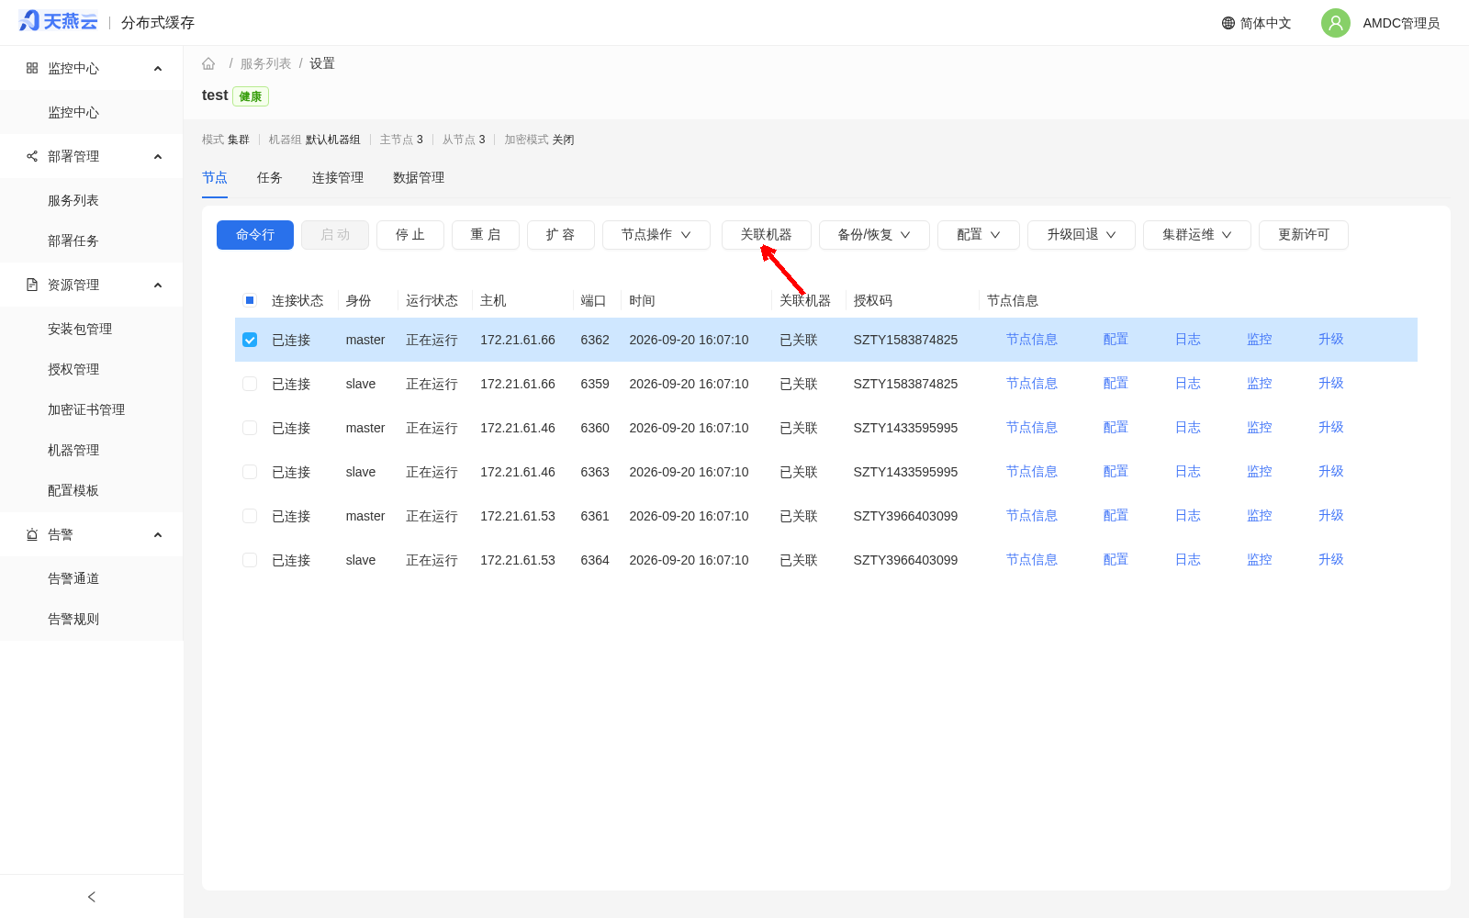Click the 告警 alarm icon in sidebar
The image size is (1469, 918).
(x=32, y=534)
